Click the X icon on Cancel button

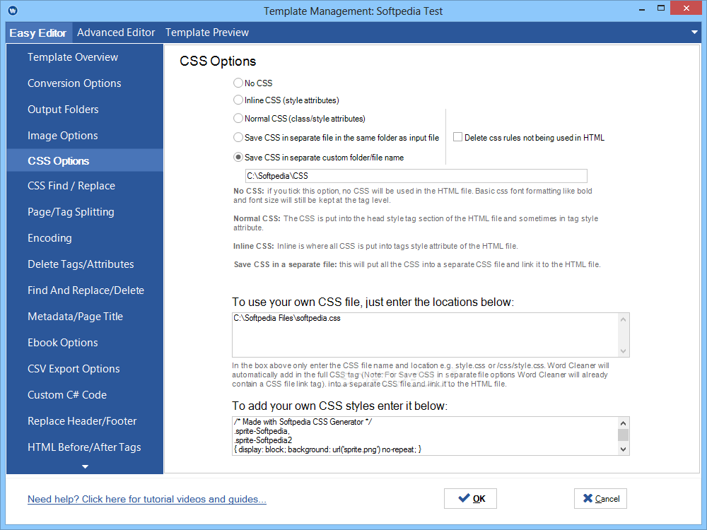point(588,498)
